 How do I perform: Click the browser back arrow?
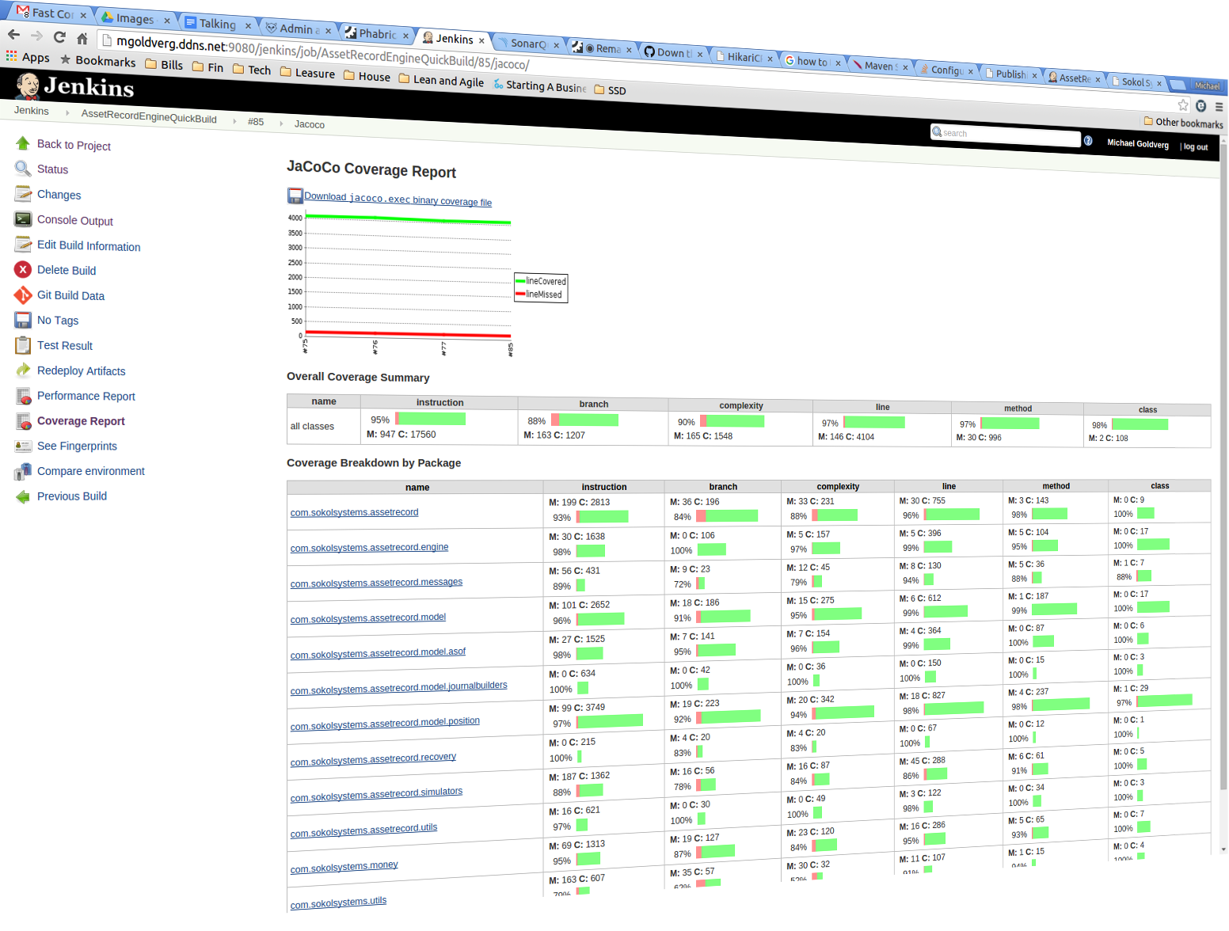[x=14, y=35]
